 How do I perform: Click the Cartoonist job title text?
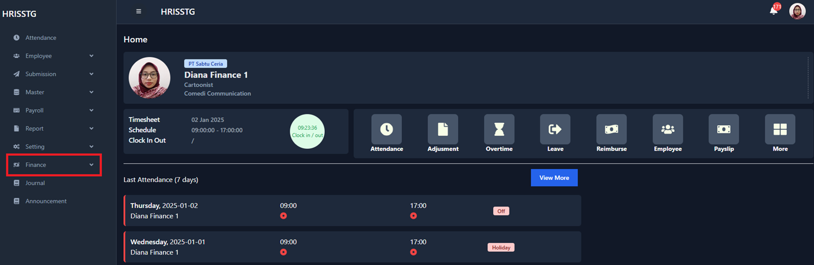199,85
